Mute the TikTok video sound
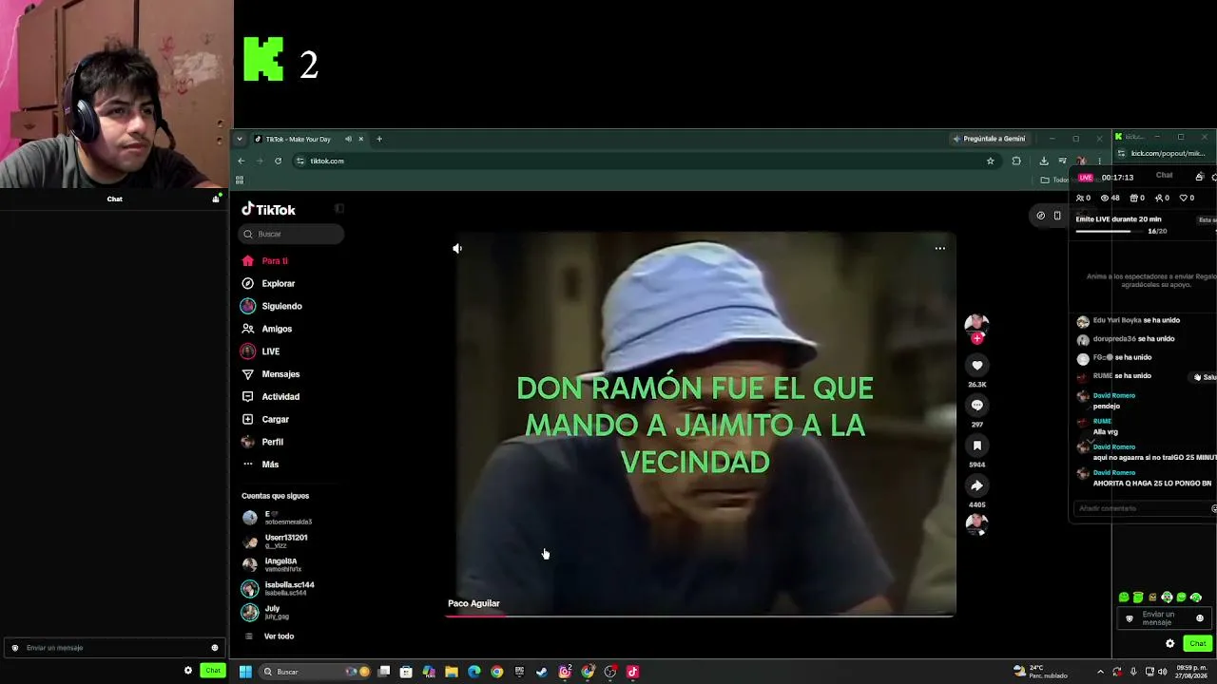The width and height of the screenshot is (1217, 684). (457, 249)
